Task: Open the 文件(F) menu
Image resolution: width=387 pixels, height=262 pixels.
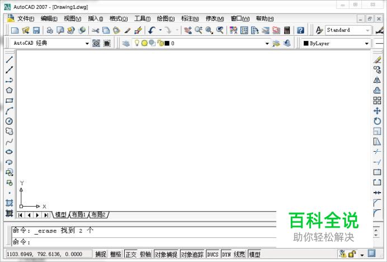Action: tap(26, 18)
